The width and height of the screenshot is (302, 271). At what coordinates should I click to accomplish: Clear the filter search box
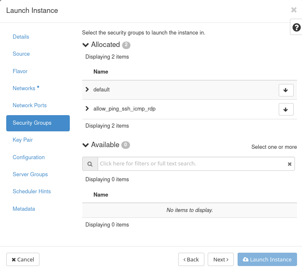click(x=290, y=164)
